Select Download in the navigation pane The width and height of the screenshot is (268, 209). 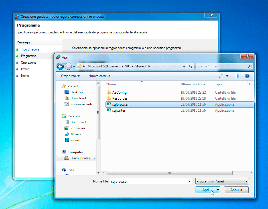(78, 98)
